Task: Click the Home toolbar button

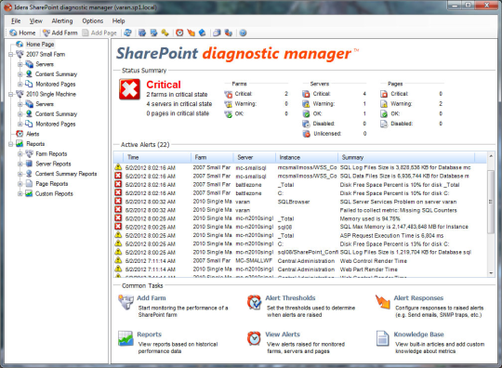Action: click(x=22, y=33)
